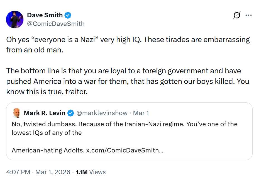The image size is (259, 182).
Task: Click the @marklevinshow handle
Action: [x=102, y=113]
